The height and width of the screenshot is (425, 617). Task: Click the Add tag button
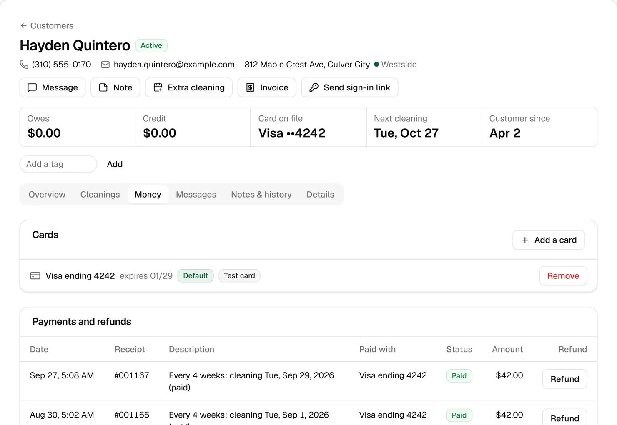click(115, 164)
